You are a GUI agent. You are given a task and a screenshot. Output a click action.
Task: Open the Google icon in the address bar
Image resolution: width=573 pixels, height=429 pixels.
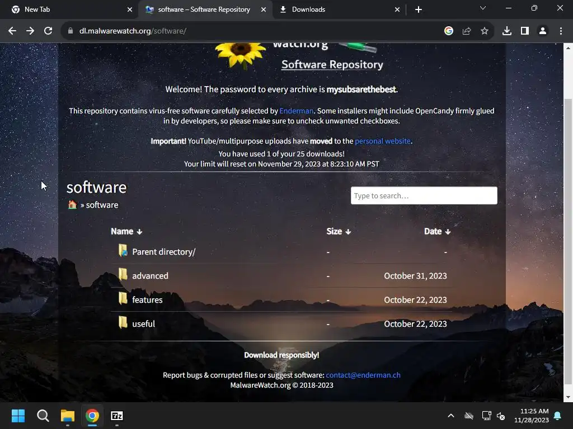[448, 31]
